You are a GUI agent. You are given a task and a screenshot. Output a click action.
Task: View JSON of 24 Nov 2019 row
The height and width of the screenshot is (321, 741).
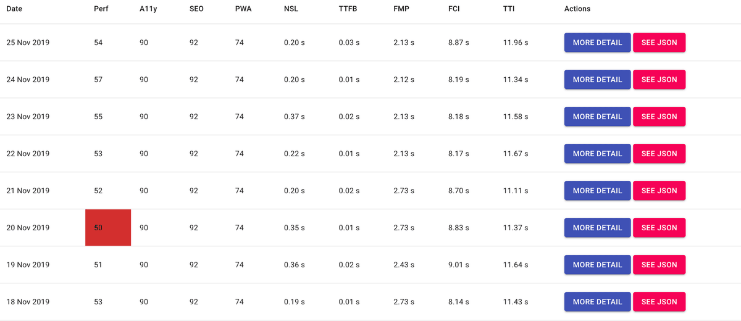[659, 80]
